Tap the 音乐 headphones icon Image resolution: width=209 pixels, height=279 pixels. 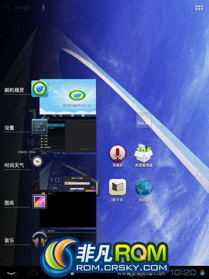tap(40, 239)
